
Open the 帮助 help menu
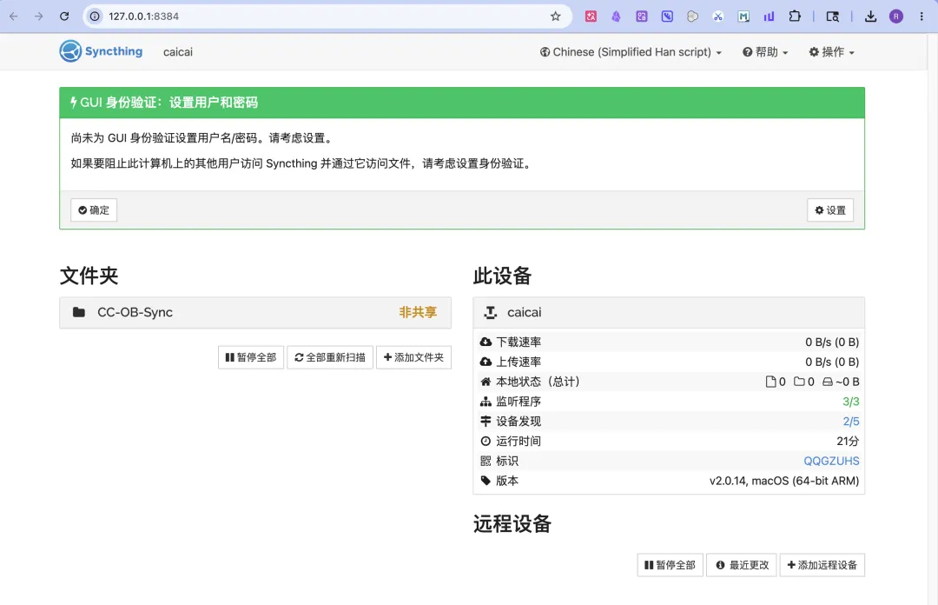tap(765, 52)
